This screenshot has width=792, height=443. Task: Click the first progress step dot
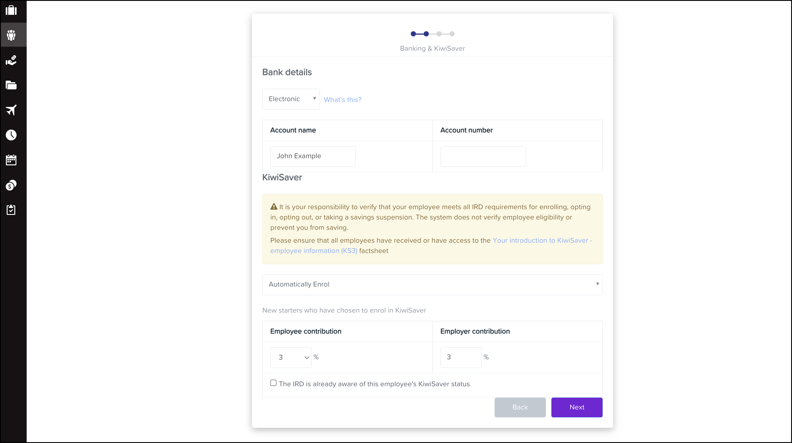pyautogui.click(x=413, y=34)
